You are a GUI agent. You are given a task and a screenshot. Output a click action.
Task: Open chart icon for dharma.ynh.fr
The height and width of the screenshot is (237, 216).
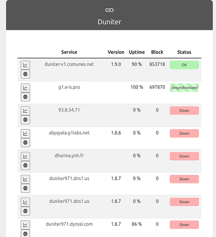point(26,156)
